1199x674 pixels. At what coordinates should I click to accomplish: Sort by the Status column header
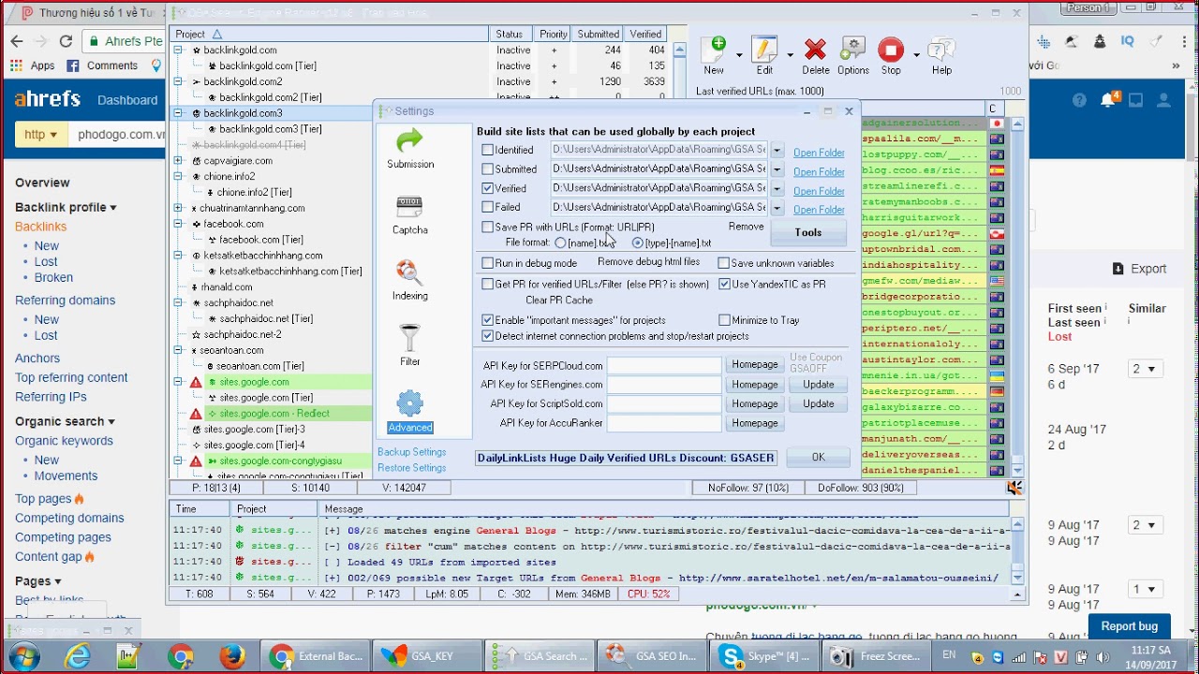(x=511, y=34)
